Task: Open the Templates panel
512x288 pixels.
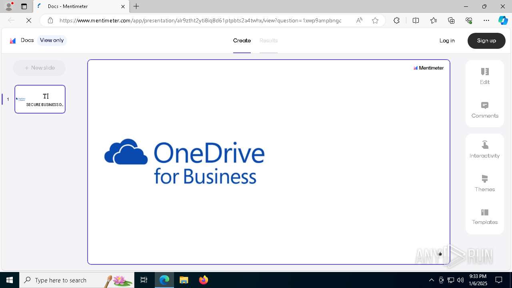Action: 485,216
